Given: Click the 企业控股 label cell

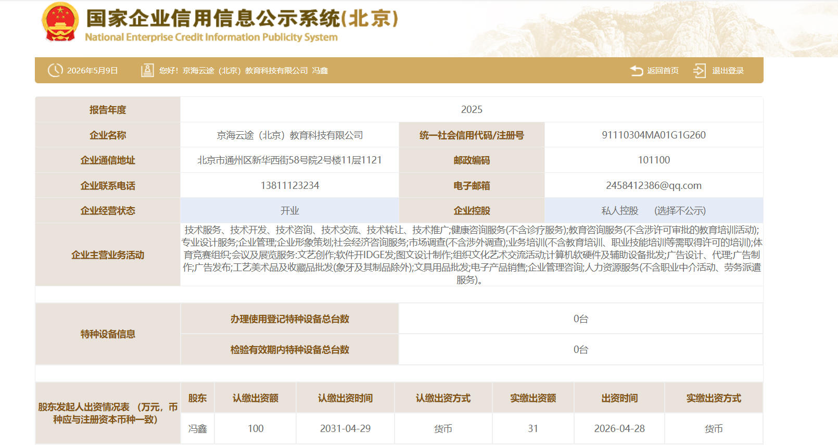Looking at the screenshot, I should 472,211.
